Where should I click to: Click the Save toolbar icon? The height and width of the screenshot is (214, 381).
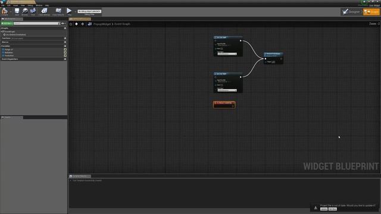pos(17,11)
